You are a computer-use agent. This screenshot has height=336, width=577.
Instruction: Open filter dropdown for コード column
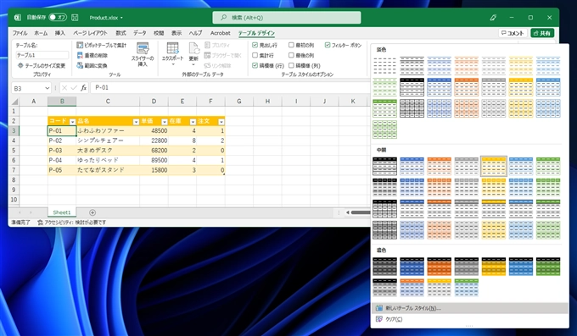click(72, 122)
